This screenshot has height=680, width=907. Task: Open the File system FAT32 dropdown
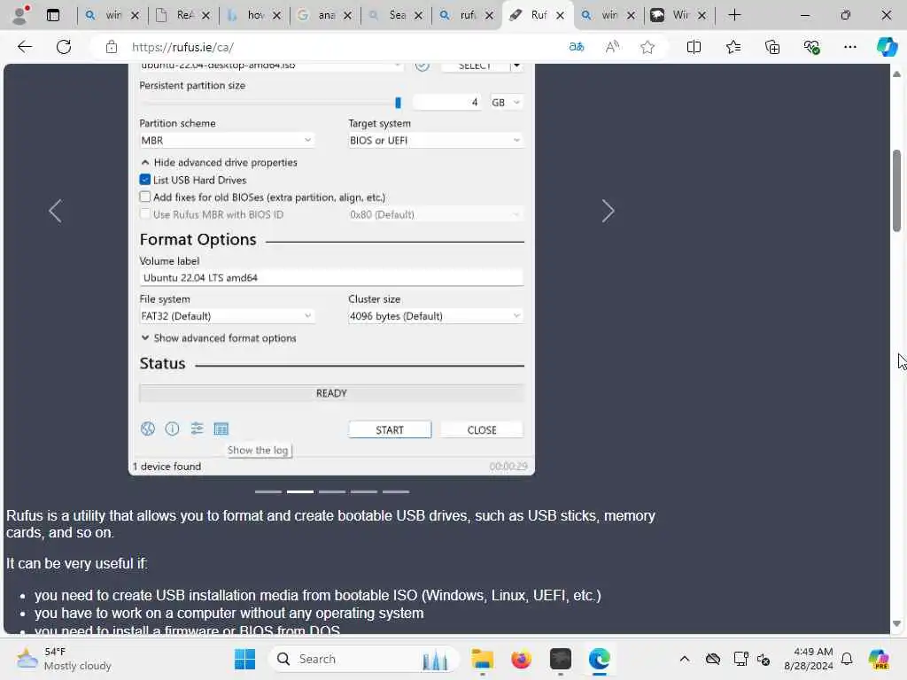point(226,316)
